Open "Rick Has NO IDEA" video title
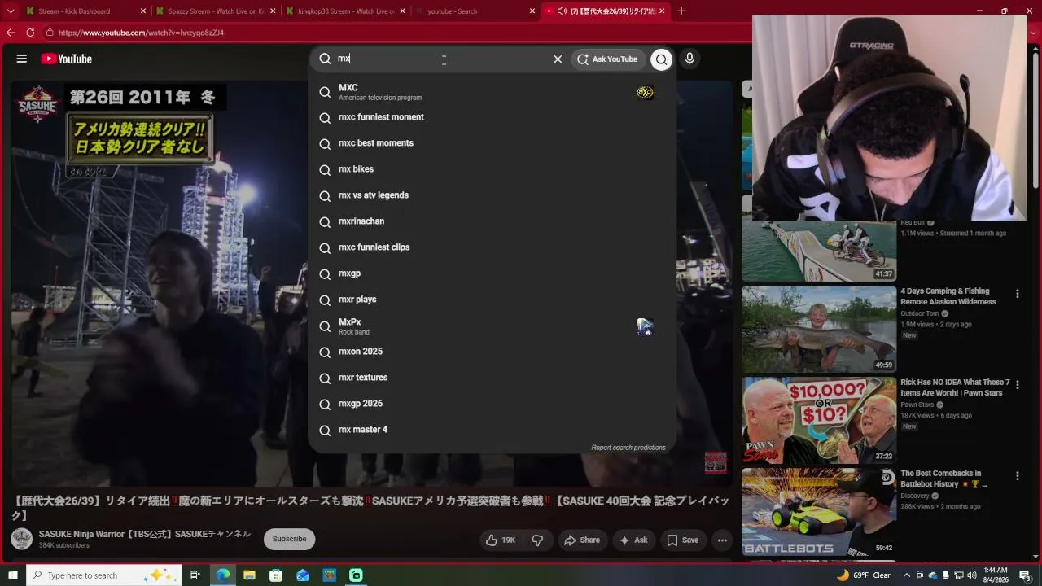The height and width of the screenshot is (586, 1042). point(955,387)
